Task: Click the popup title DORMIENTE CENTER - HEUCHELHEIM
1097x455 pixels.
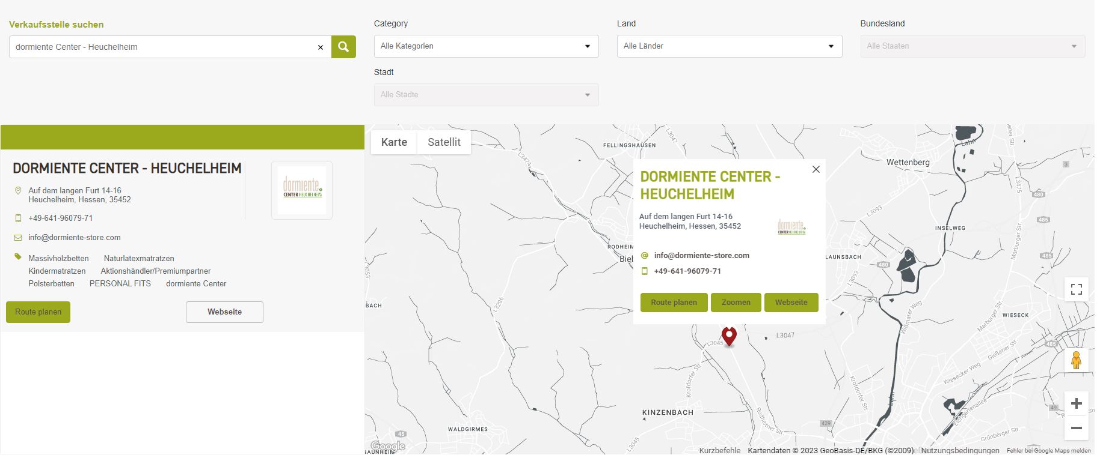Action: (710, 185)
